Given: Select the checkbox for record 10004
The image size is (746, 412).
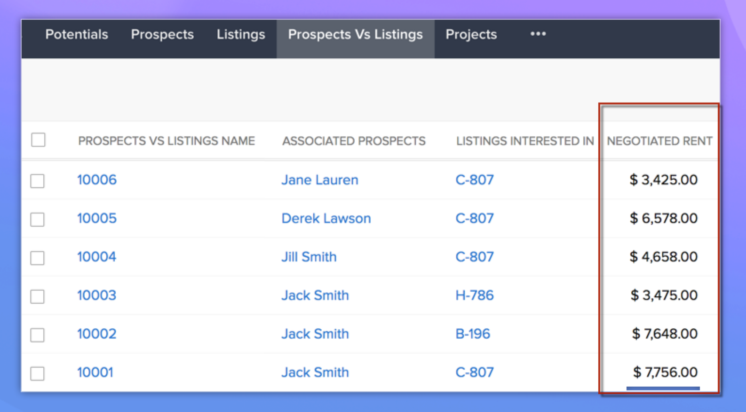Looking at the screenshot, I should click(x=38, y=258).
